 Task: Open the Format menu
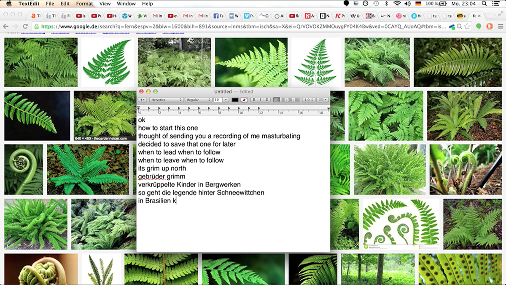click(84, 4)
